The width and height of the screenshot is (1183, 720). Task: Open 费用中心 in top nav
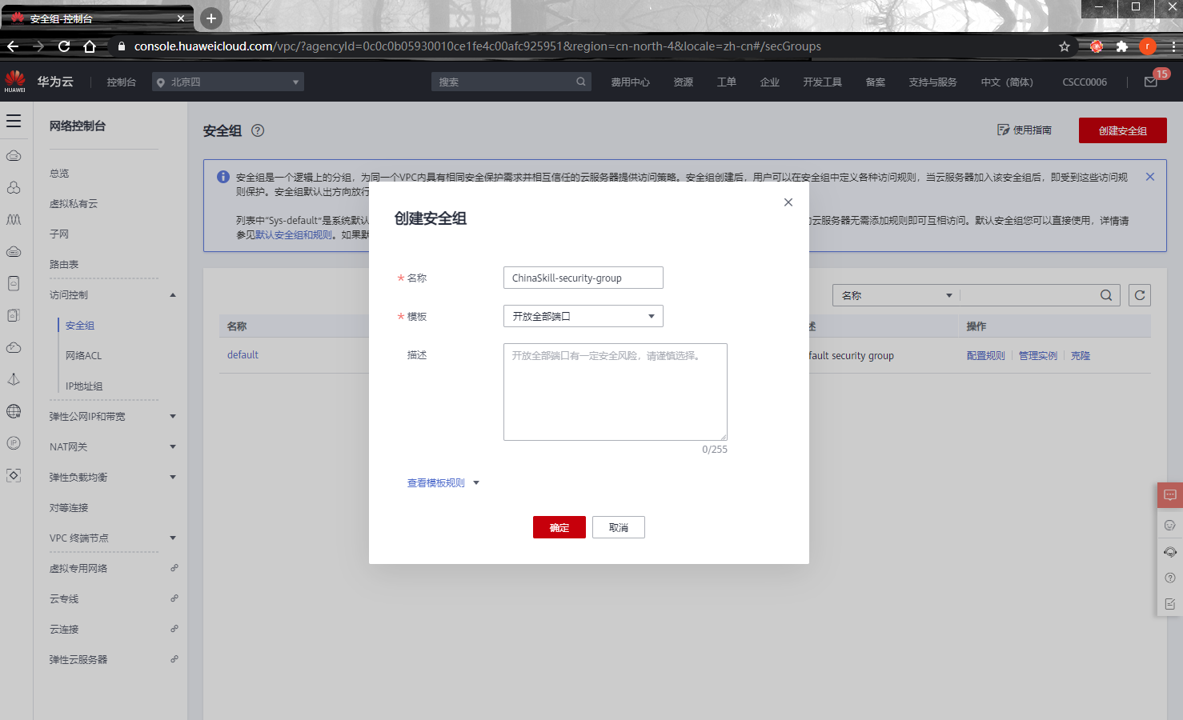pos(630,82)
